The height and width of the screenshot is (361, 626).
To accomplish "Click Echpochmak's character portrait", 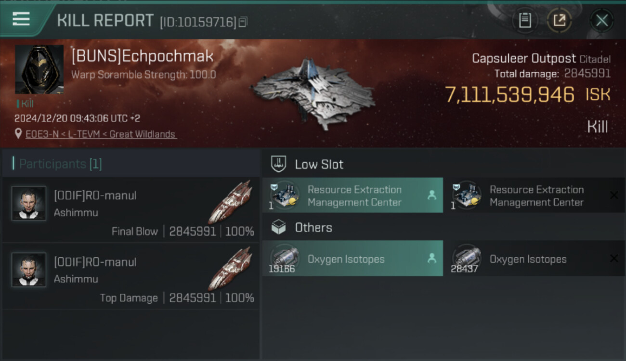I will (x=39, y=69).
